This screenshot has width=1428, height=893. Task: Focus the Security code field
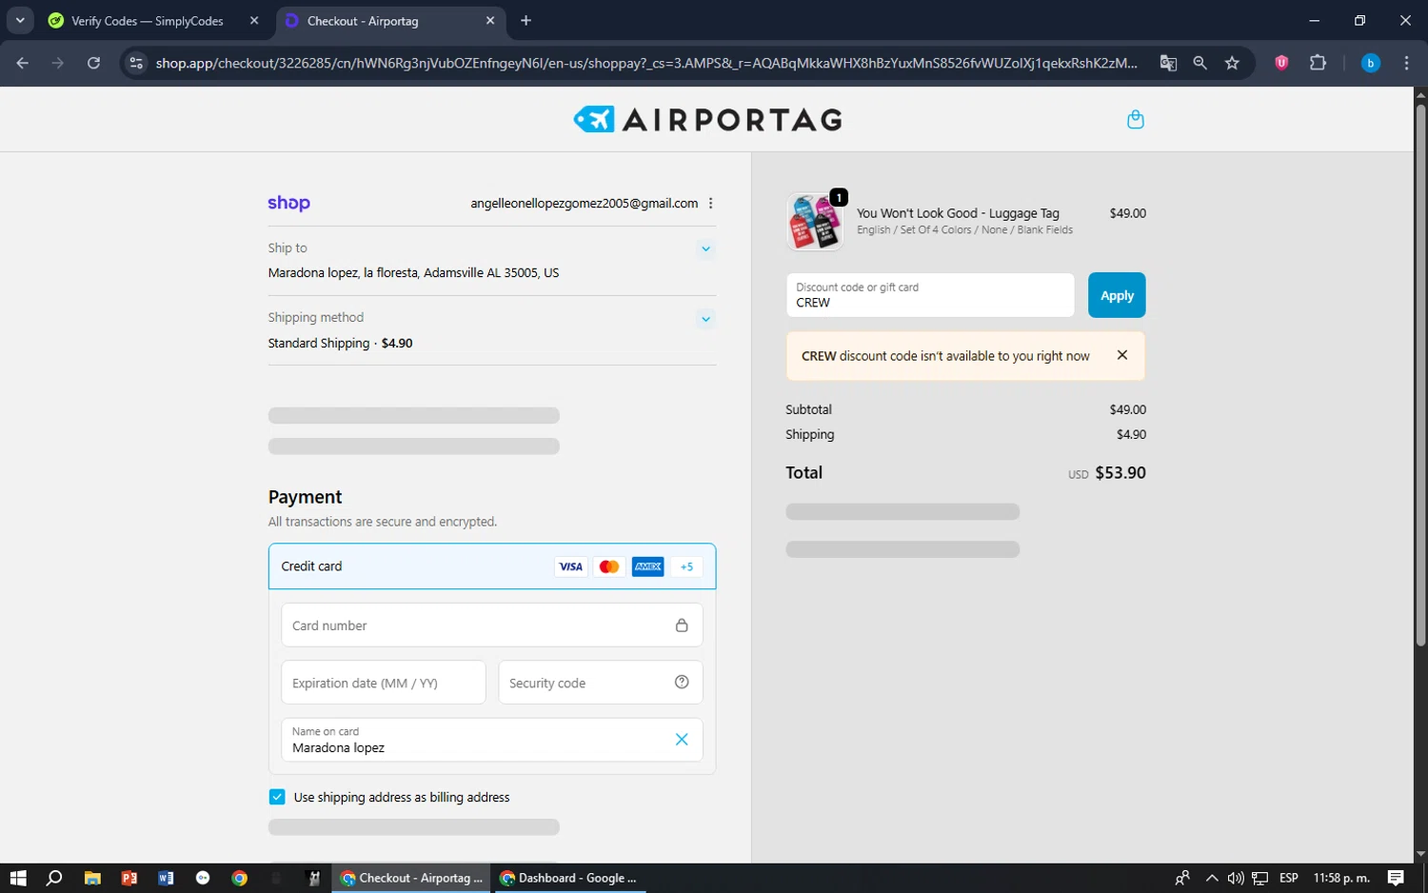click(601, 683)
